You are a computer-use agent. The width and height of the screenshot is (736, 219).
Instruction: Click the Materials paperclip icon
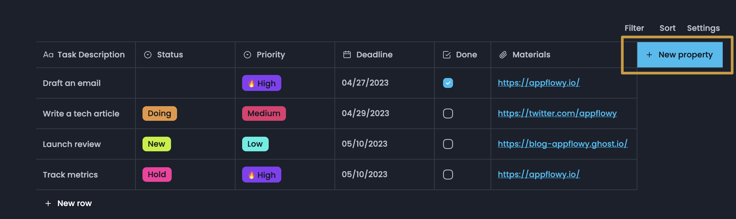tap(503, 55)
